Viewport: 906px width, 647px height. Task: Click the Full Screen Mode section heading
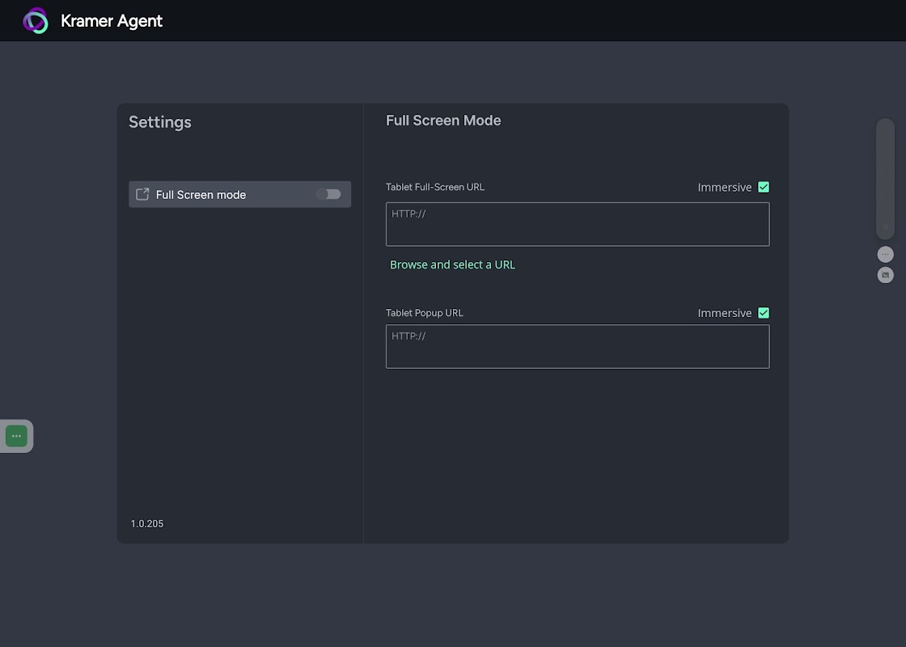[443, 121]
